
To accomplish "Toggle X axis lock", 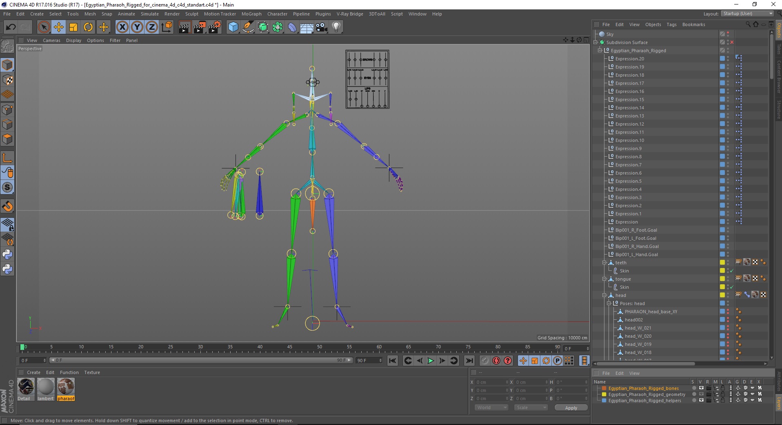I will [122, 27].
